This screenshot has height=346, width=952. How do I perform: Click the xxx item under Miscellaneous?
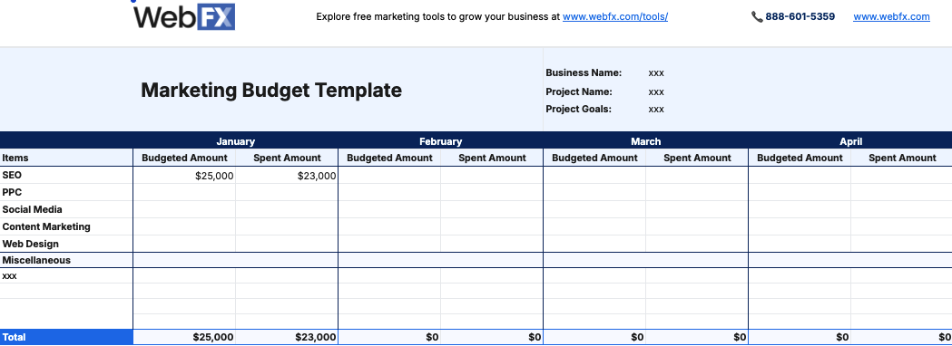click(x=10, y=275)
